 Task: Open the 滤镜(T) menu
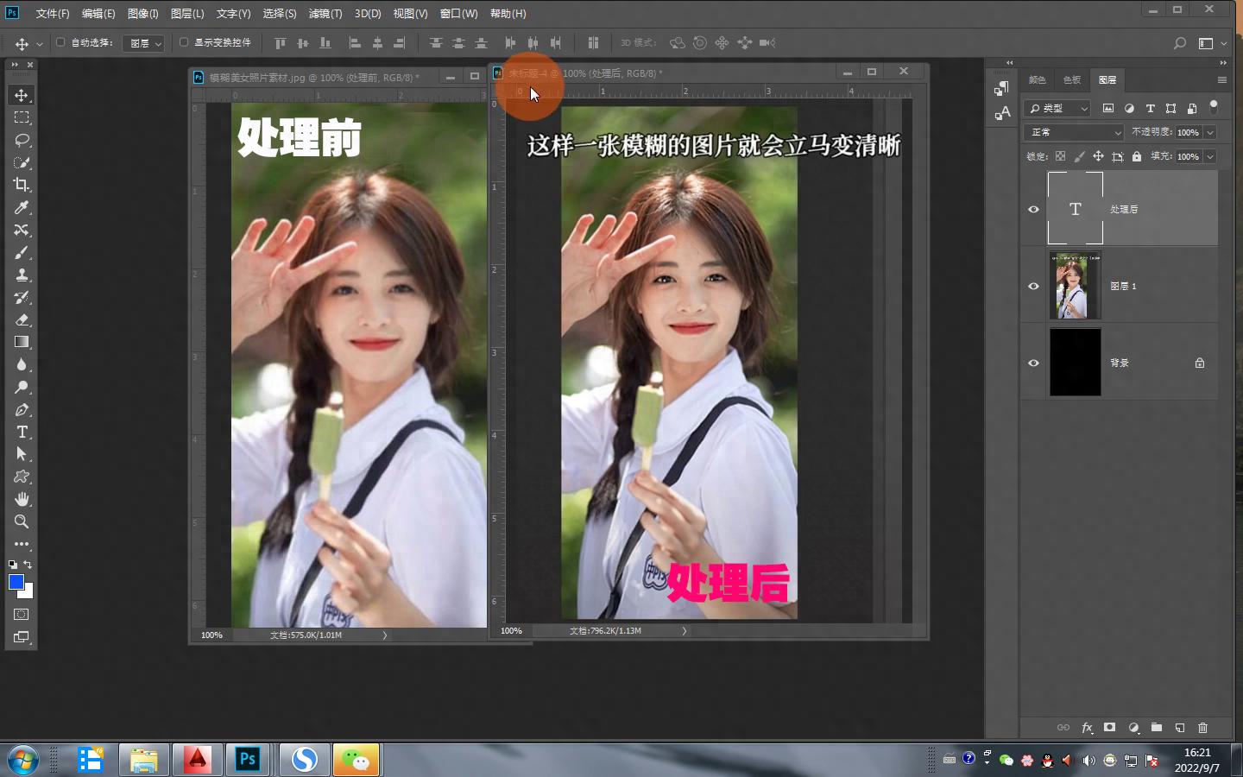click(x=325, y=14)
